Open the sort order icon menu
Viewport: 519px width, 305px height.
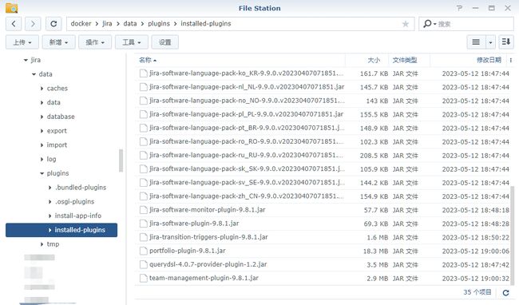[506, 42]
